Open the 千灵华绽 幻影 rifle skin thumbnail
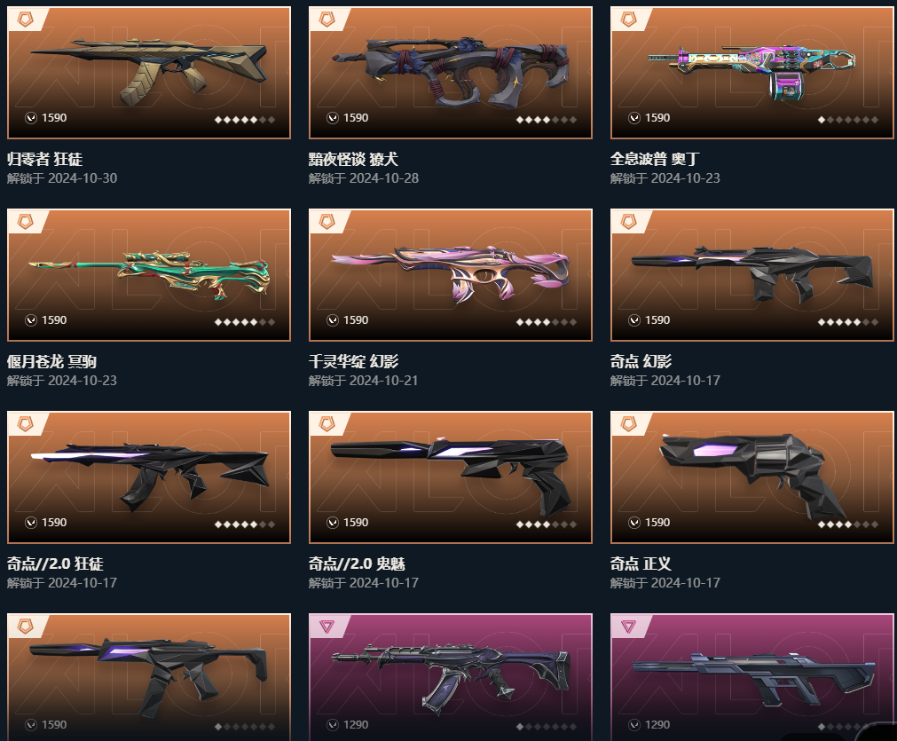 coord(450,275)
